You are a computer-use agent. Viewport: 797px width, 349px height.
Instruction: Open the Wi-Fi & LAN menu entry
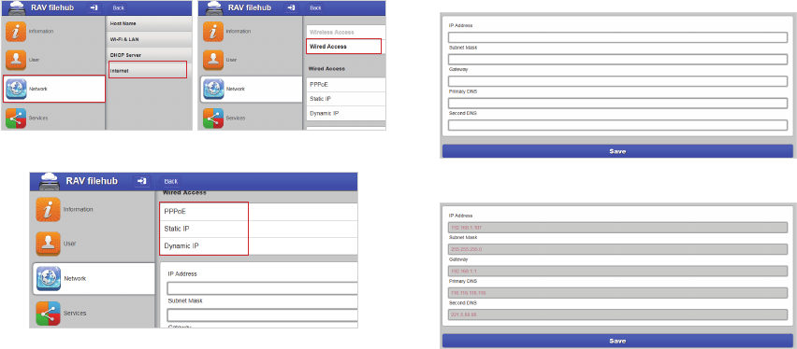[x=150, y=39]
